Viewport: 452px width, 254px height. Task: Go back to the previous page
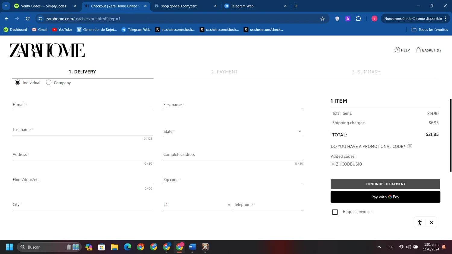point(7,19)
